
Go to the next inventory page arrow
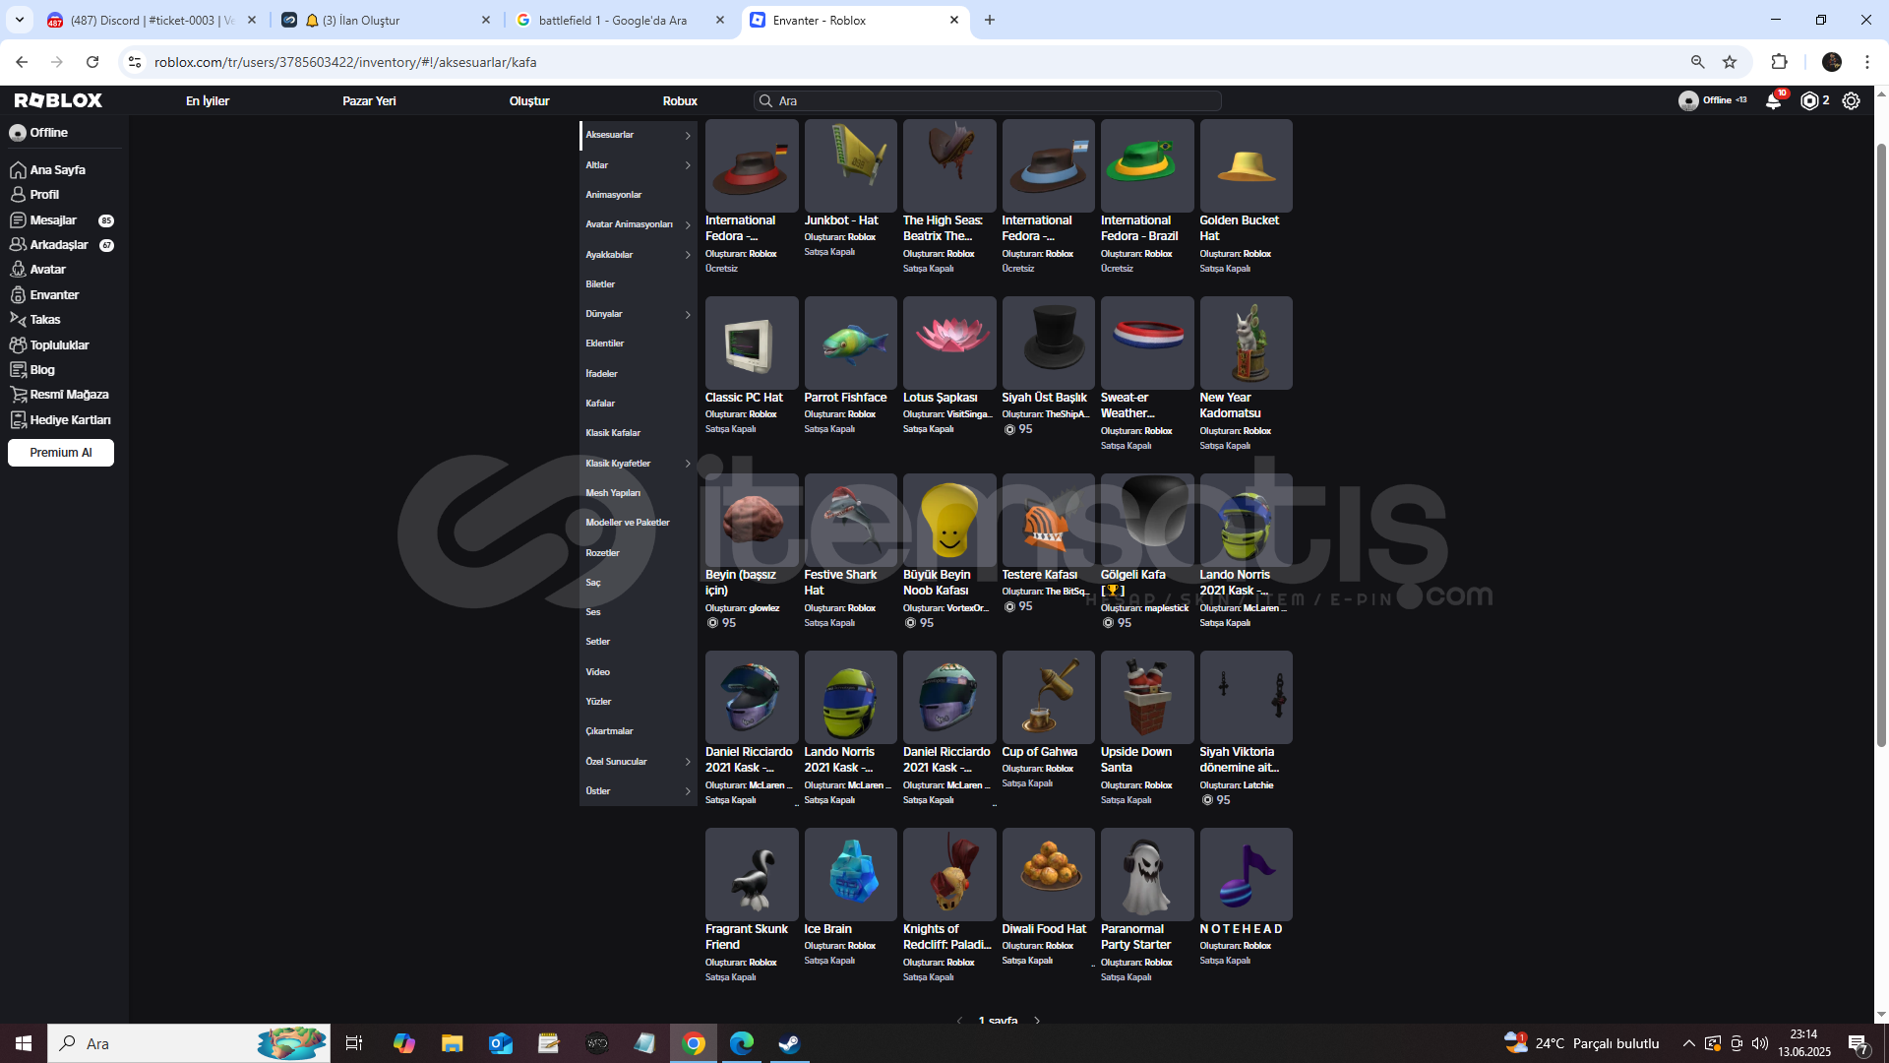point(1037,1021)
